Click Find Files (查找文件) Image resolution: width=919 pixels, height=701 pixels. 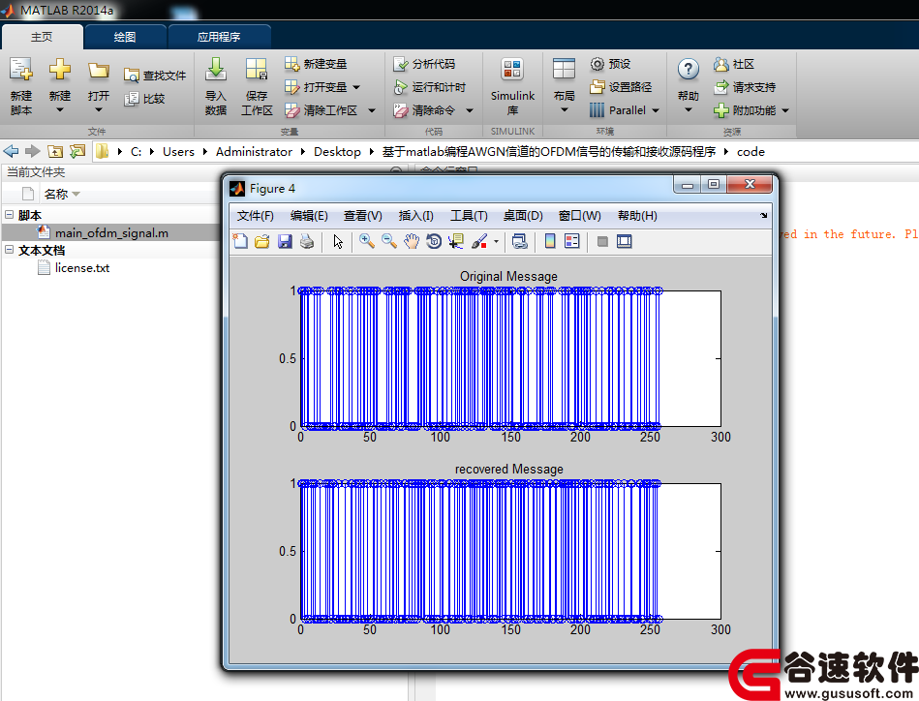click(155, 76)
